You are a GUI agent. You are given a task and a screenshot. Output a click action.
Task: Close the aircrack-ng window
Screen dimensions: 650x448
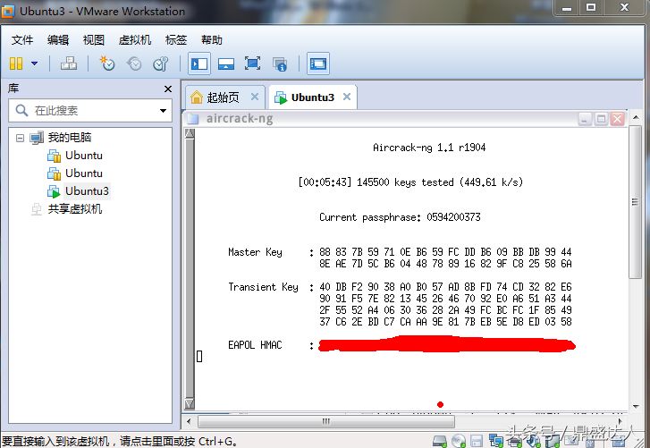point(617,119)
